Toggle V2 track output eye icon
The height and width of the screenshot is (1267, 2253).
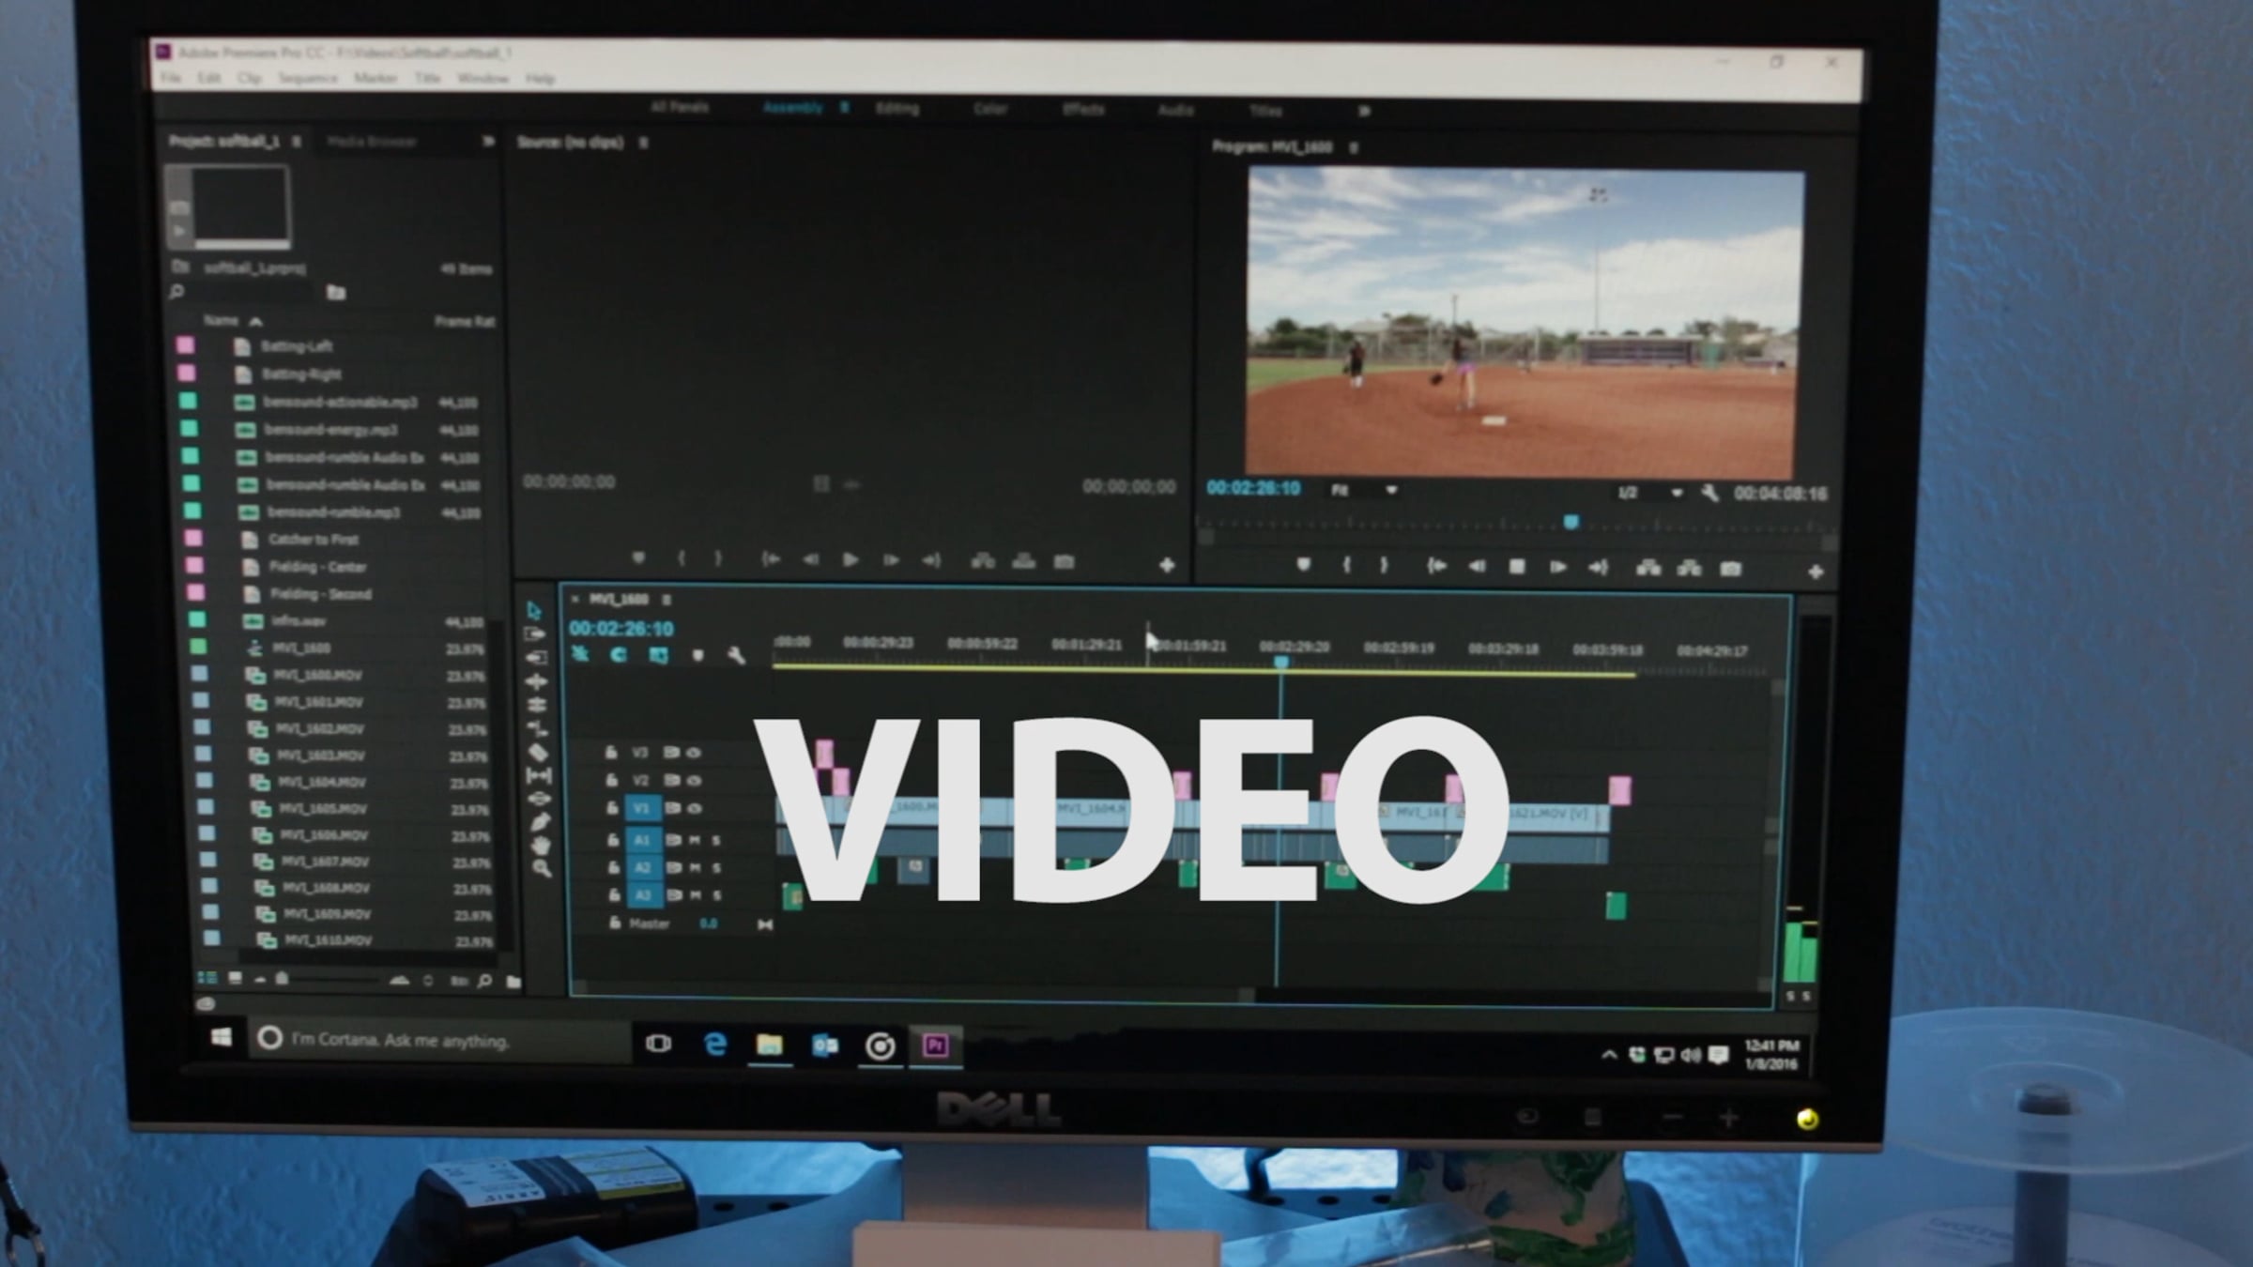[694, 781]
